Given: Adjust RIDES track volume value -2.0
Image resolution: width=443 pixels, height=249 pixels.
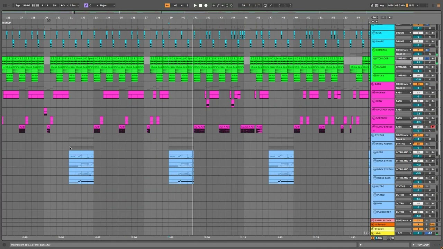Looking at the screenshot, I should click(x=418, y=80).
